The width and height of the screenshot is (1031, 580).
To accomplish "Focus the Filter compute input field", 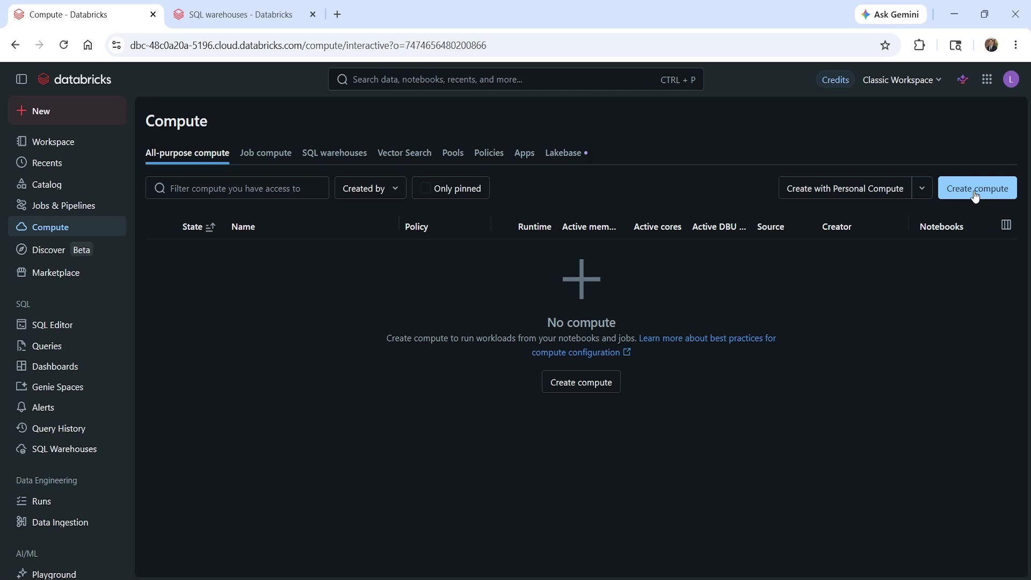I will (x=237, y=188).
